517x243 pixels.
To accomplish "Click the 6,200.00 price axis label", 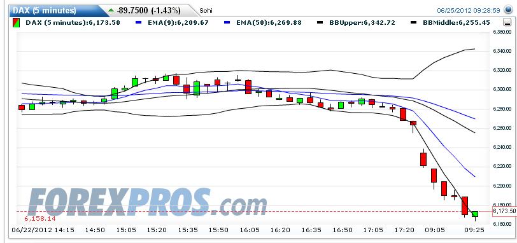I will (x=502, y=186).
